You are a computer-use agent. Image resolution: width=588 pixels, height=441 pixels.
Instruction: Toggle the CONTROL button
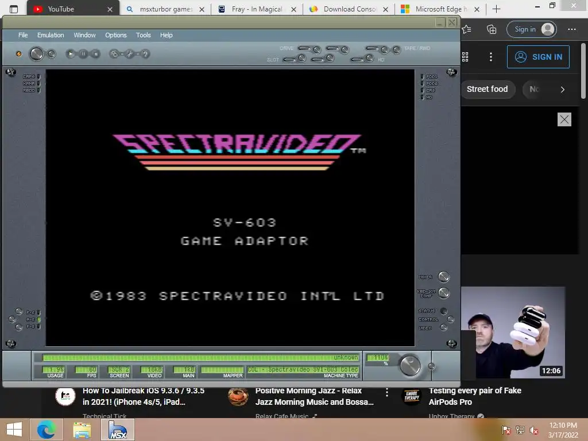click(450, 319)
